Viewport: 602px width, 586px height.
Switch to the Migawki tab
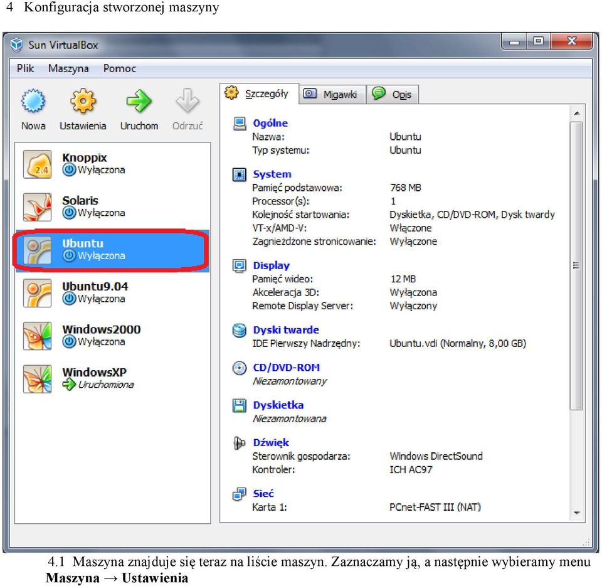pos(332,94)
